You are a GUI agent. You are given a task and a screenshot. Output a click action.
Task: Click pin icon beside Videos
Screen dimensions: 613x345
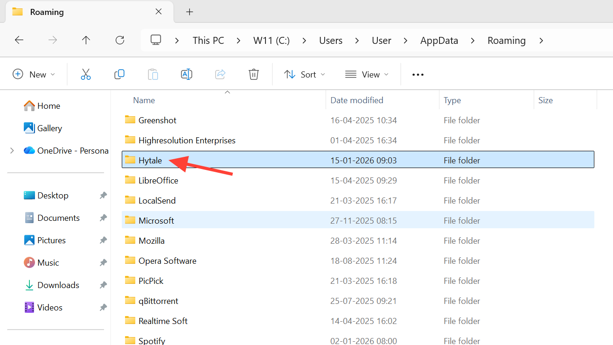[103, 308]
